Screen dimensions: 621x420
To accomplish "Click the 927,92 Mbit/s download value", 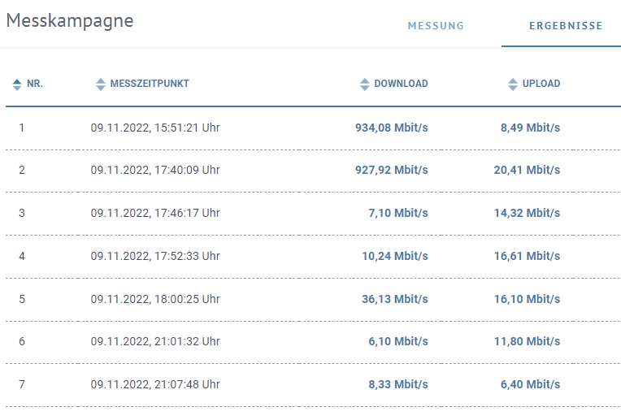I will click(x=391, y=171).
